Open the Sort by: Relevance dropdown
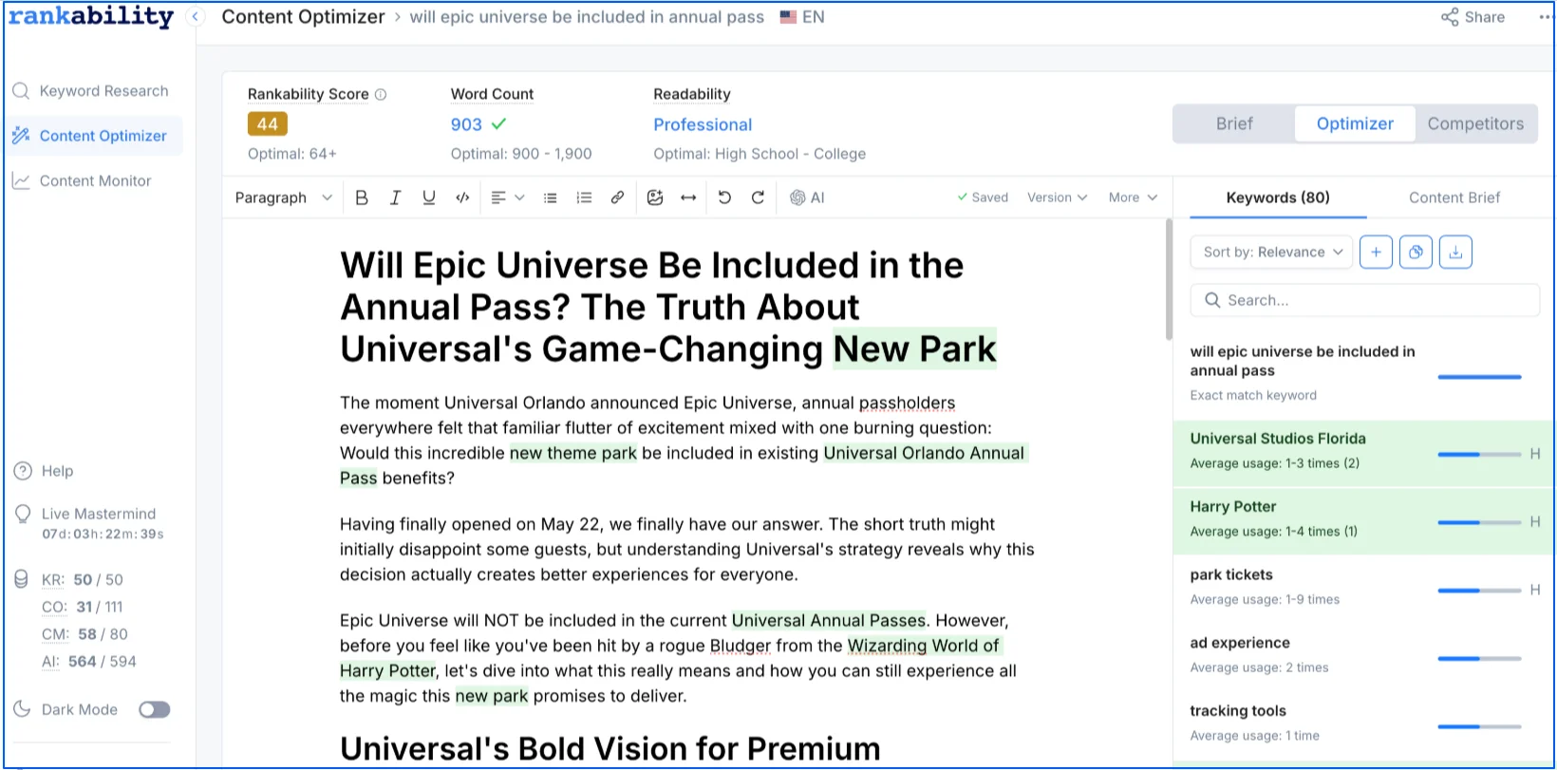This screenshot has width=1557, height=770. 1271,252
